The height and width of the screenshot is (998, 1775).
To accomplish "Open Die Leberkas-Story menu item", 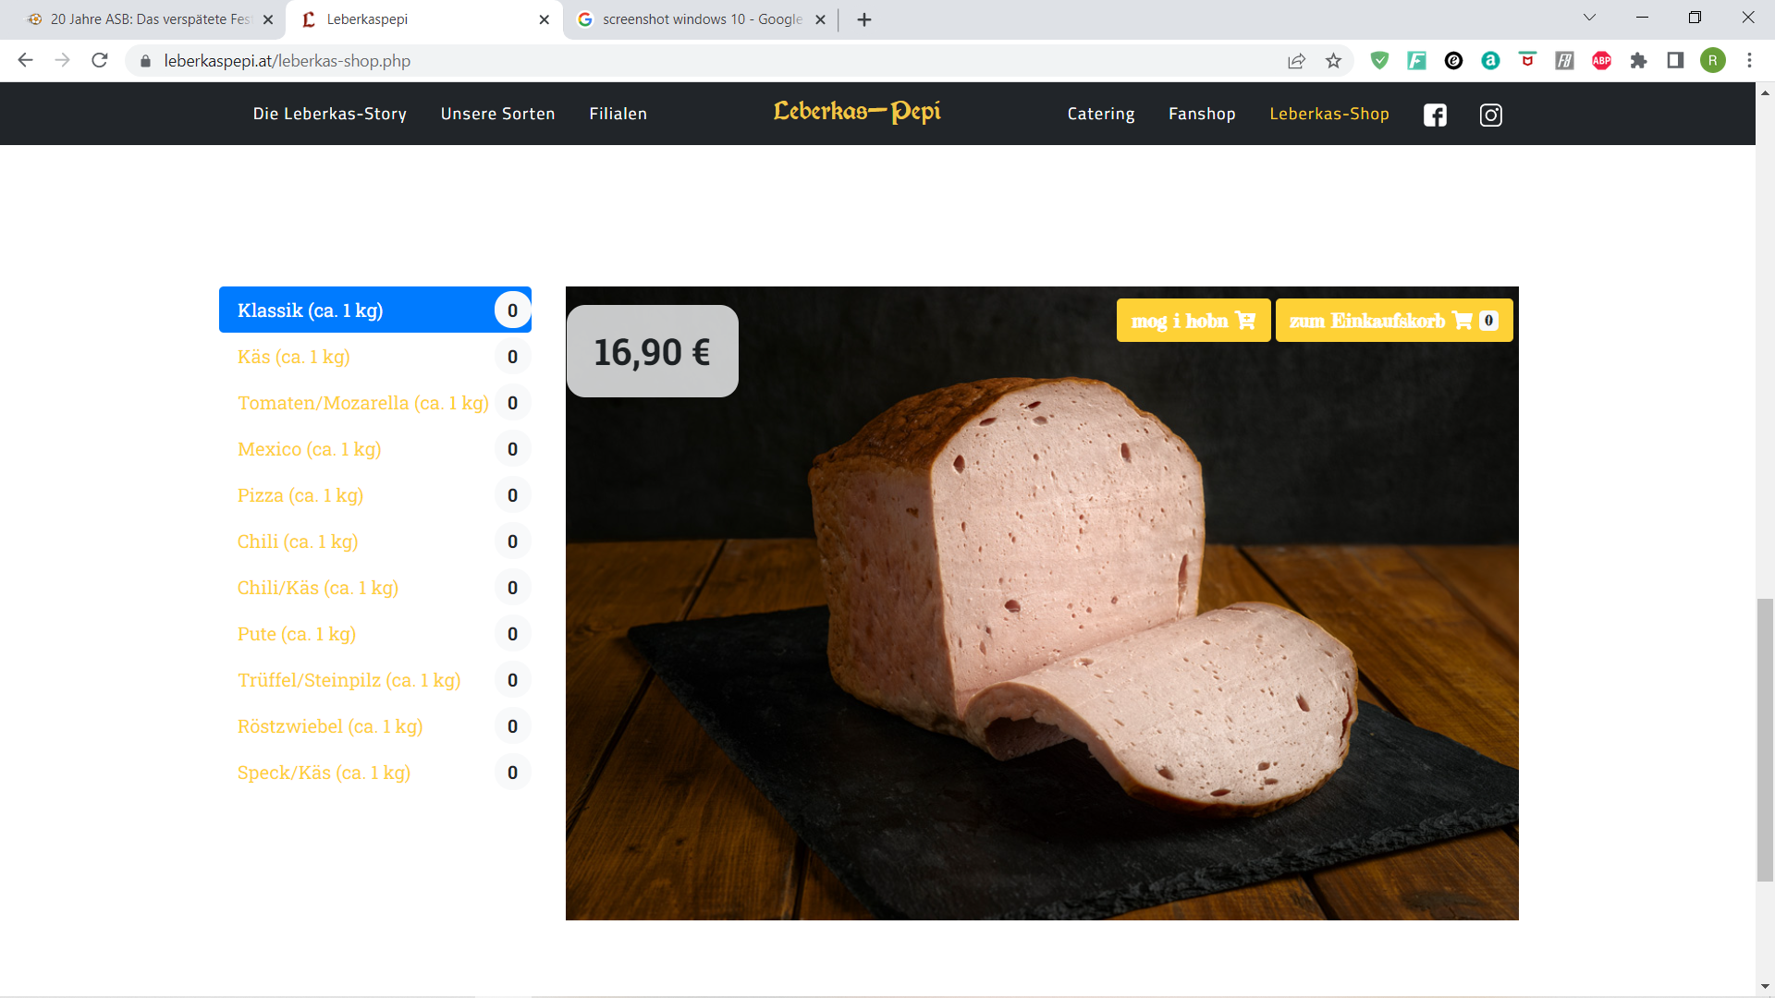I will click(x=330, y=114).
